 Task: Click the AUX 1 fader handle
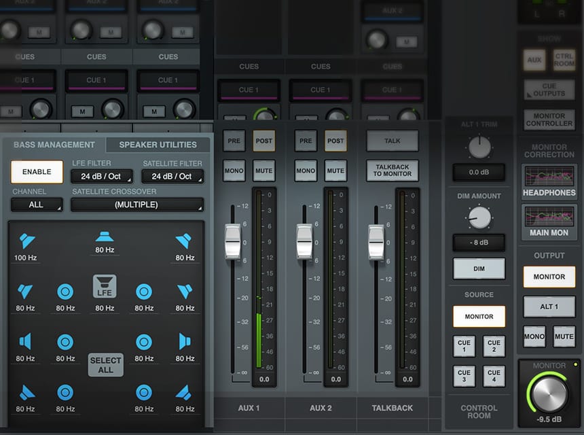[233, 241]
